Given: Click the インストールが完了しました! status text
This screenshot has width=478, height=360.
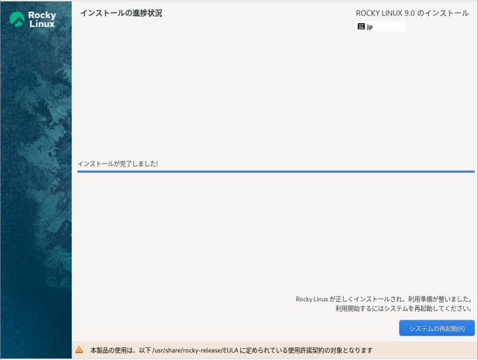Looking at the screenshot, I should (x=118, y=164).
